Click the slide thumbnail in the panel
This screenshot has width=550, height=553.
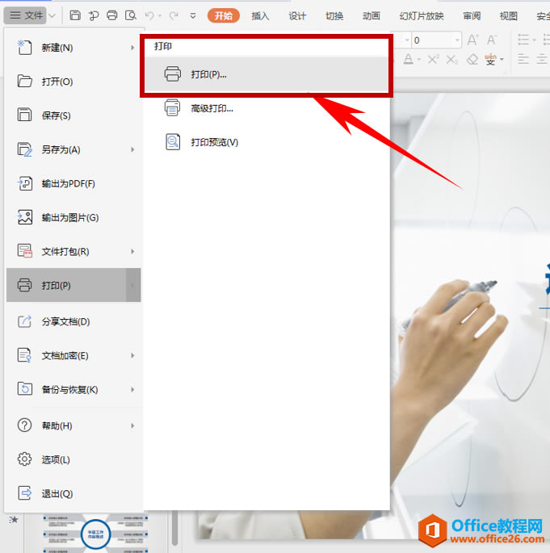95,533
